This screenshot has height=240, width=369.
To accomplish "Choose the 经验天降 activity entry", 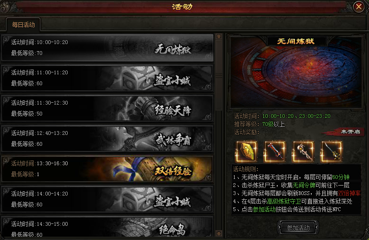I will pyautogui.click(x=107, y=108).
